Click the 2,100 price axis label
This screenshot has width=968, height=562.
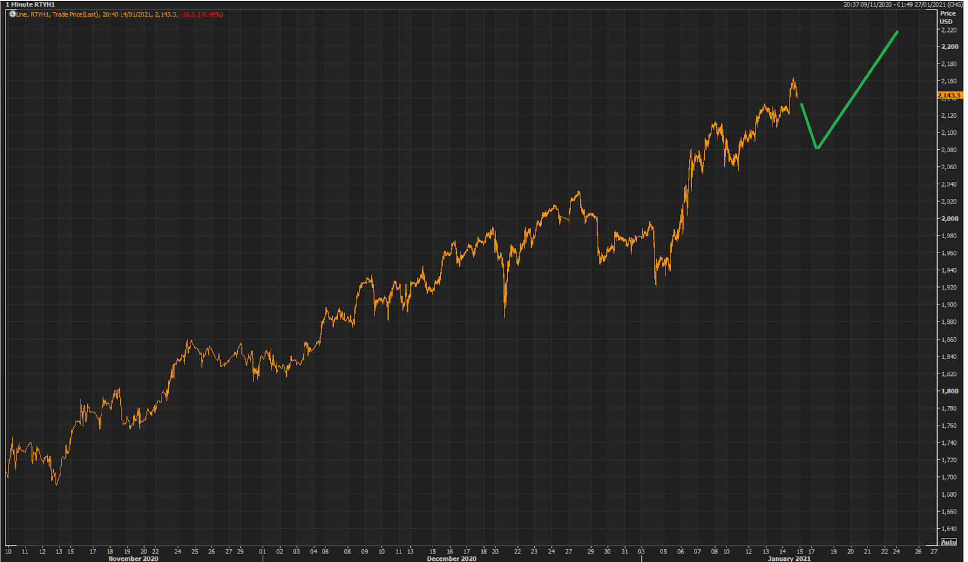point(949,133)
